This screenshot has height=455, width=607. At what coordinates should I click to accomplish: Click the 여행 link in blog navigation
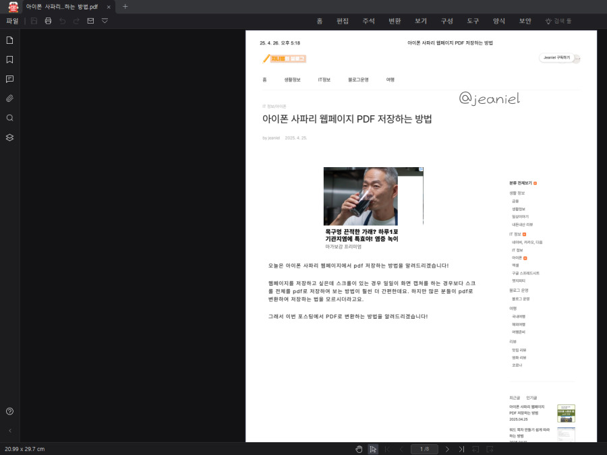(391, 80)
